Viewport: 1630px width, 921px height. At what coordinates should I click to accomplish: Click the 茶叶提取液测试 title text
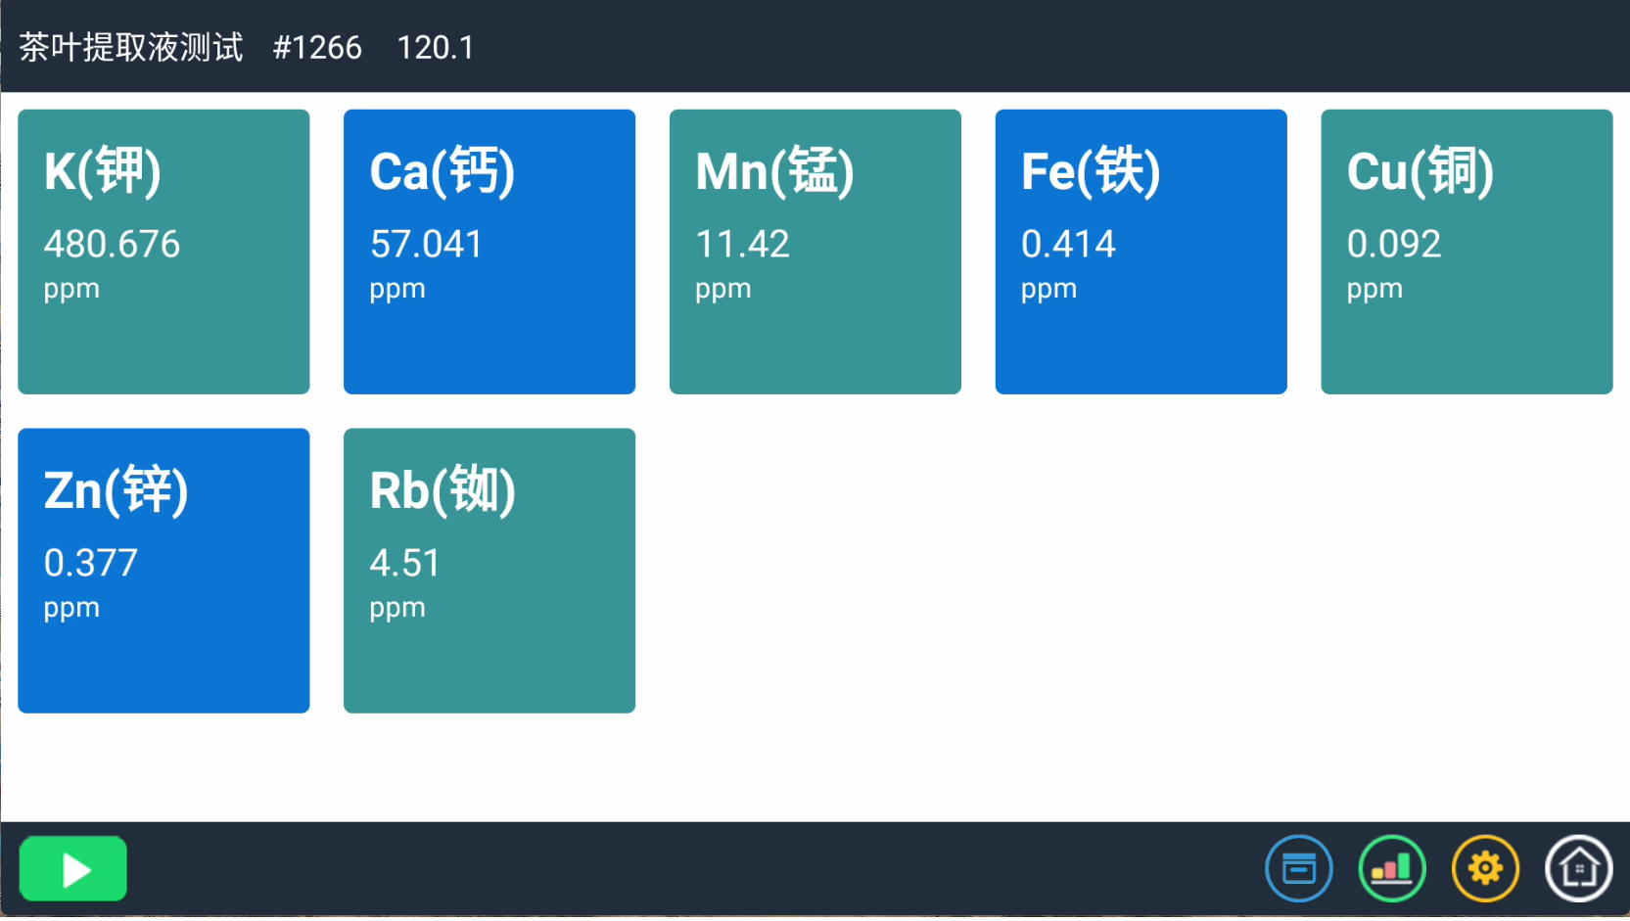pyautogui.click(x=131, y=47)
